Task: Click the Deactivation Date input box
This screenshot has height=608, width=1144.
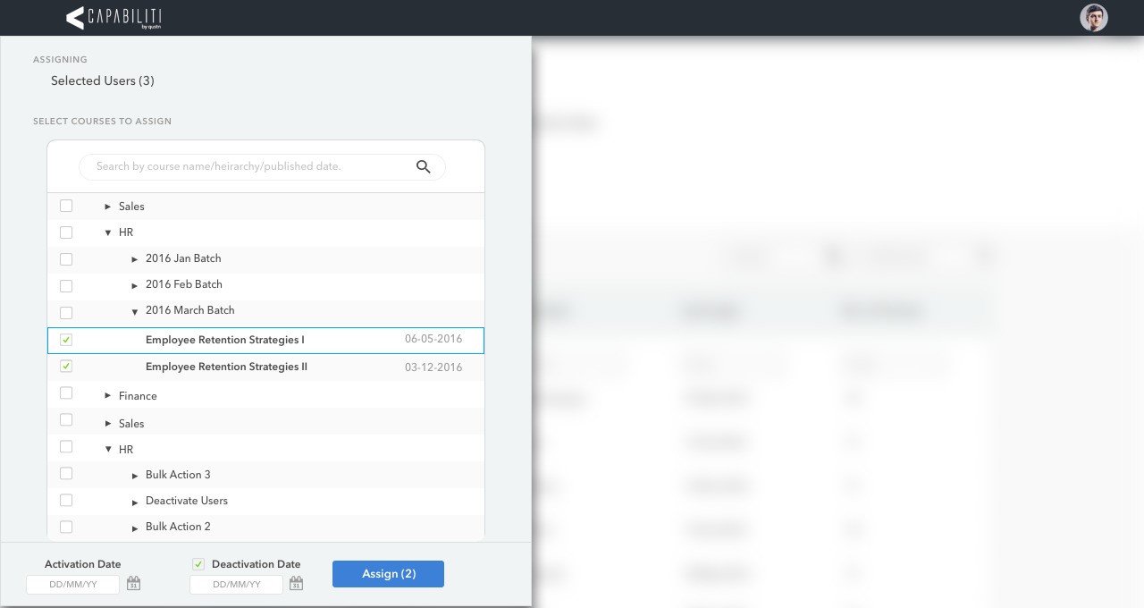Action: pyautogui.click(x=236, y=584)
